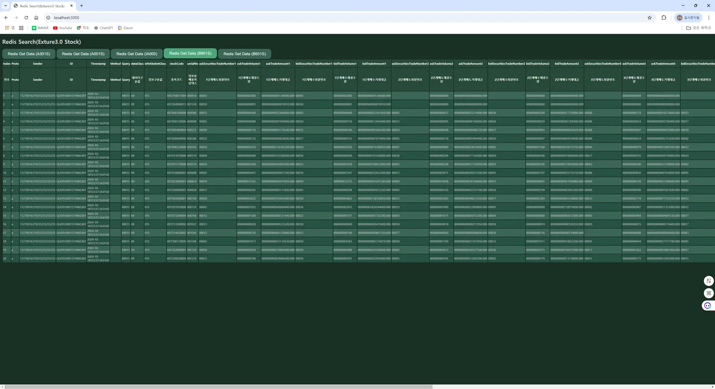Click stock code KR5744017694 in row 1
The height and width of the screenshot is (389, 715).
pos(177,96)
